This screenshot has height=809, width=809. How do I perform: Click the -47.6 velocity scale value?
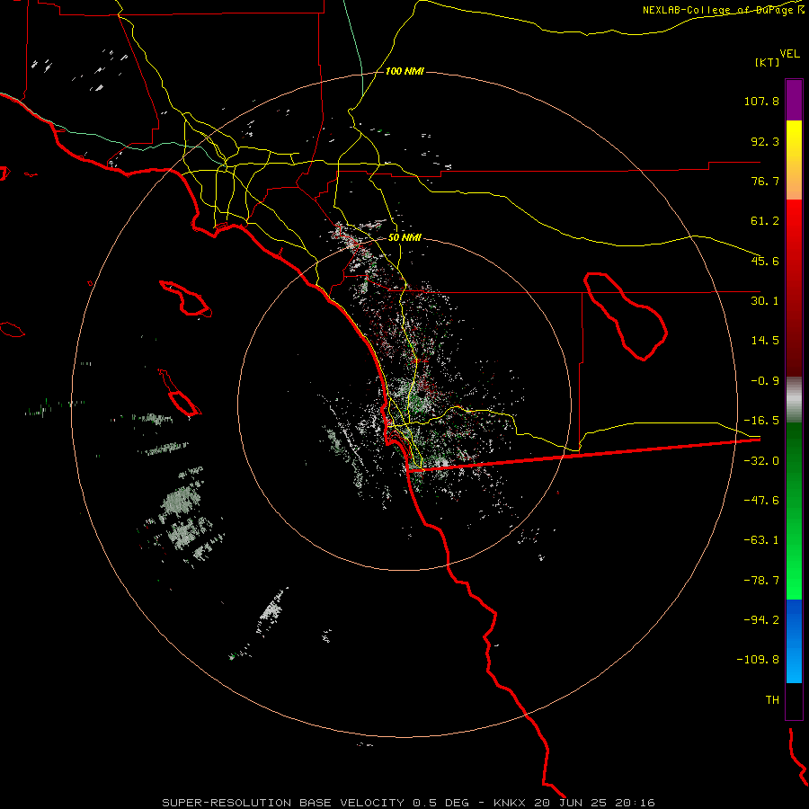[761, 501]
